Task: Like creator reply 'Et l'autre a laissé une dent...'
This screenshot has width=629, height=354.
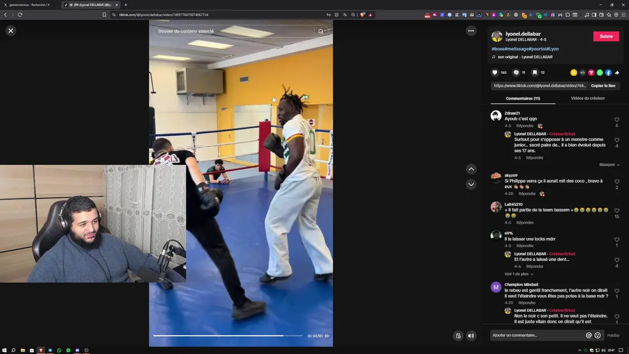Action: [617, 260]
